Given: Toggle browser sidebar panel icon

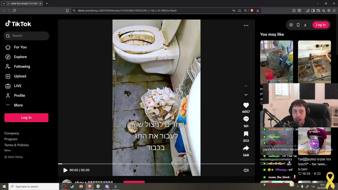Looking at the screenshot, I should pyautogui.click(x=313, y=11).
